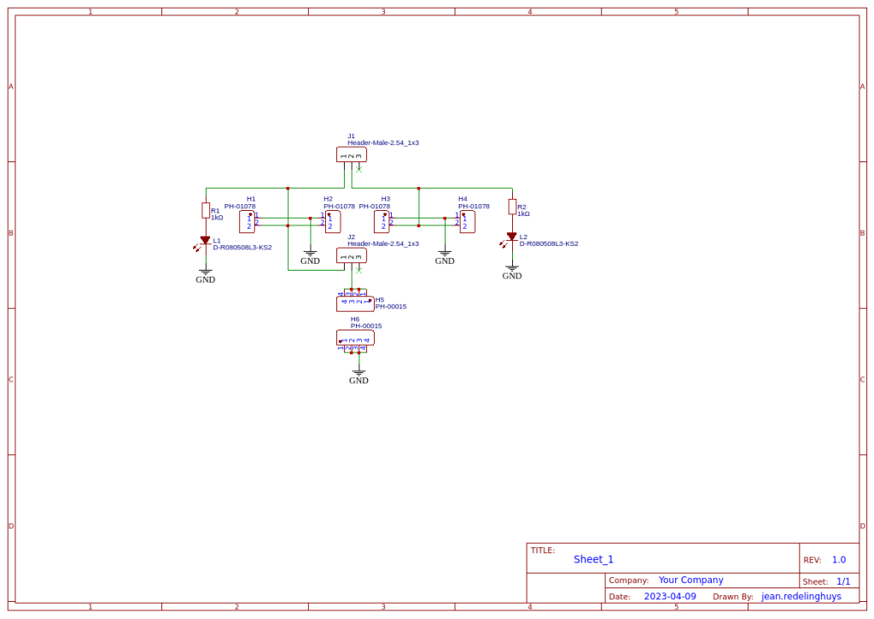Click the H4 connector symbol body
Image resolution: width=874 pixels, height=619 pixels.
(468, 222)
